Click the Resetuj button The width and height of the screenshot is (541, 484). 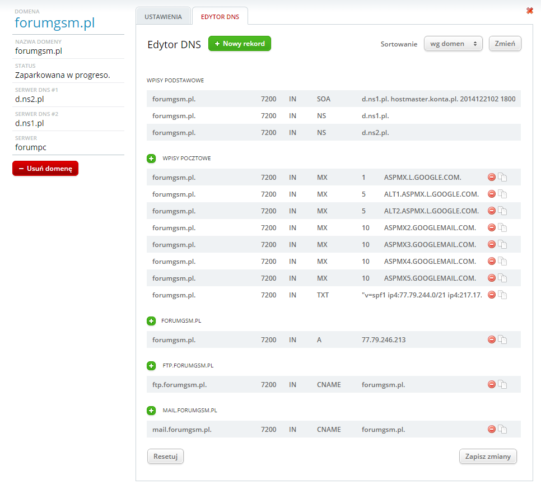pyautogui.click(x=165, y=457)
